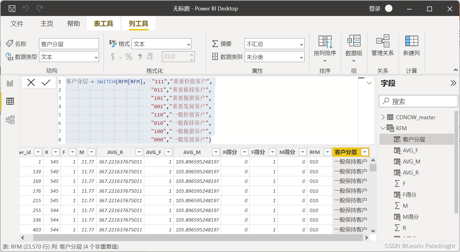460x252 pixels.
Task: Click the horizontal table scrollbar
Action: tap(198, 238)
